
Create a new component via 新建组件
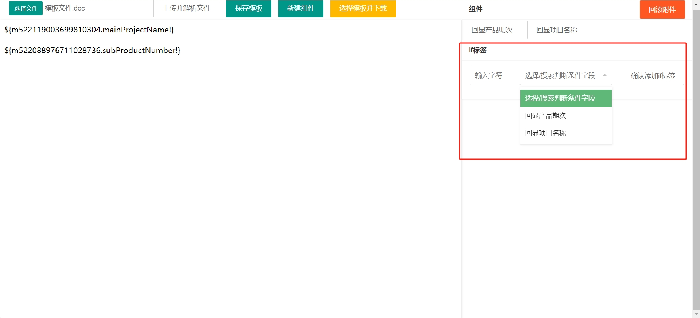tap(301, 8)
